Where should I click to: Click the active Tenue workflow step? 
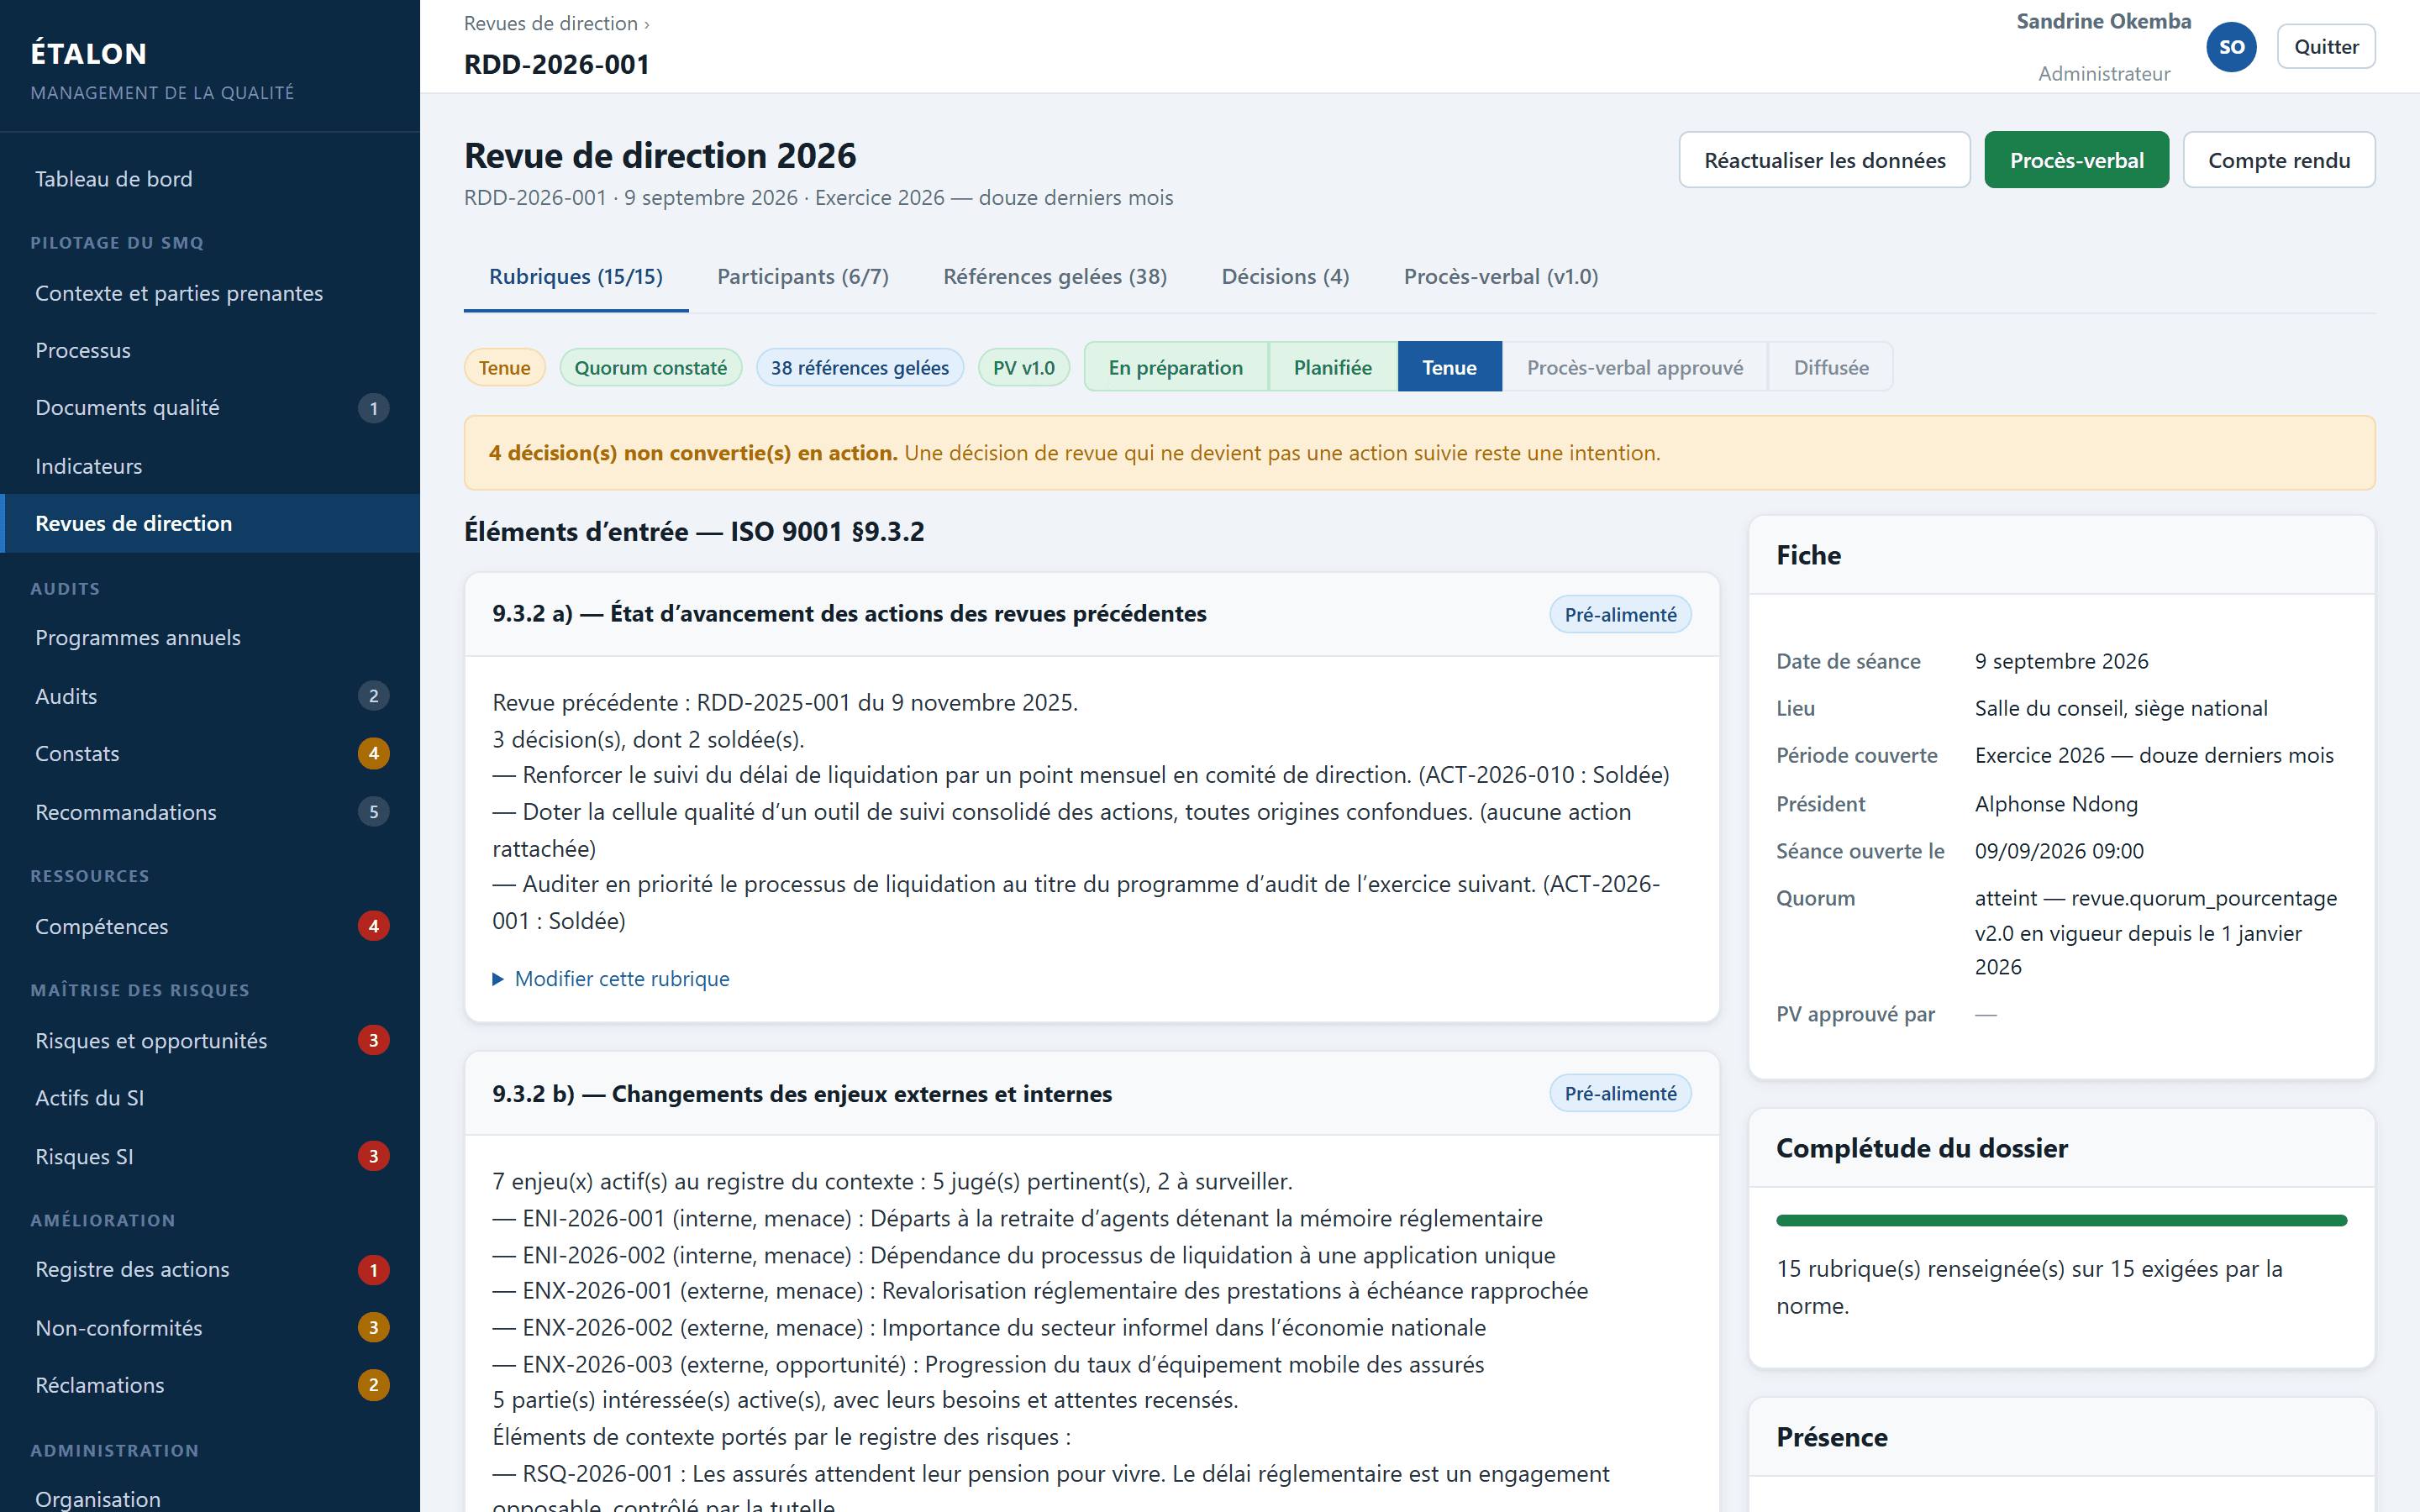point(1449,367)
